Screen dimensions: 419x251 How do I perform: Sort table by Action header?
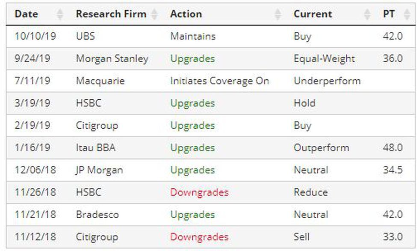tap(186, 14)
